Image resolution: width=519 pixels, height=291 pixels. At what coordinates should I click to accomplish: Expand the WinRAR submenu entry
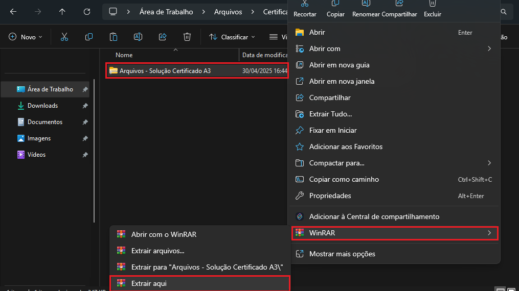(x=394, y=233)
